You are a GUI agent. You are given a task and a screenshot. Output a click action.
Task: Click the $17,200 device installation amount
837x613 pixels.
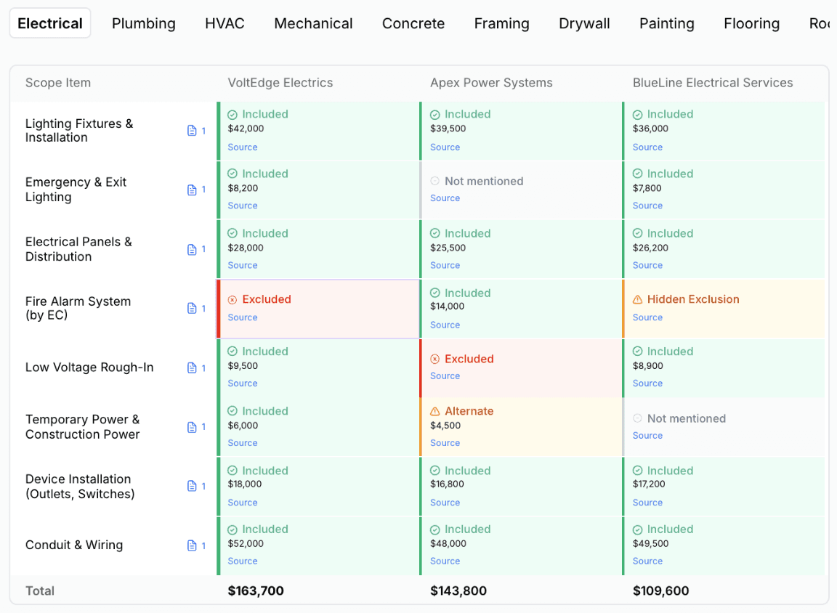pyautogui.click(x=649, y=484)
